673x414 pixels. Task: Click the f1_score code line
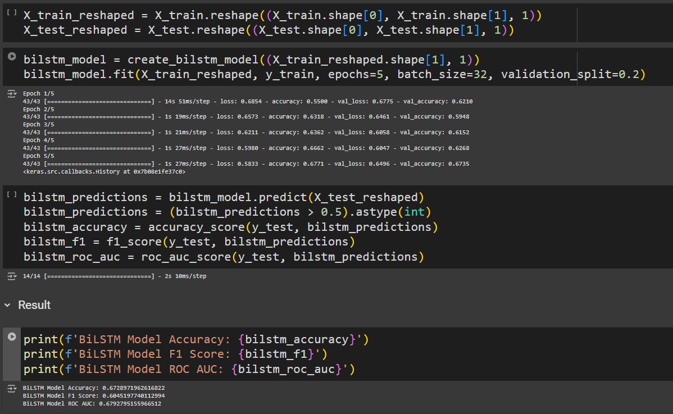click(189, 242)
